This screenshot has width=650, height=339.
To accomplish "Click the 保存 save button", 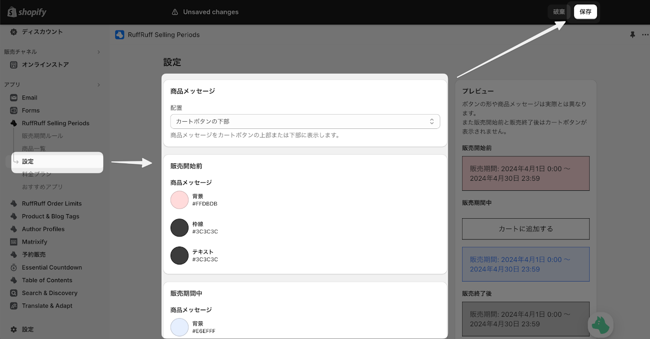I will click(x=586, y=12).
